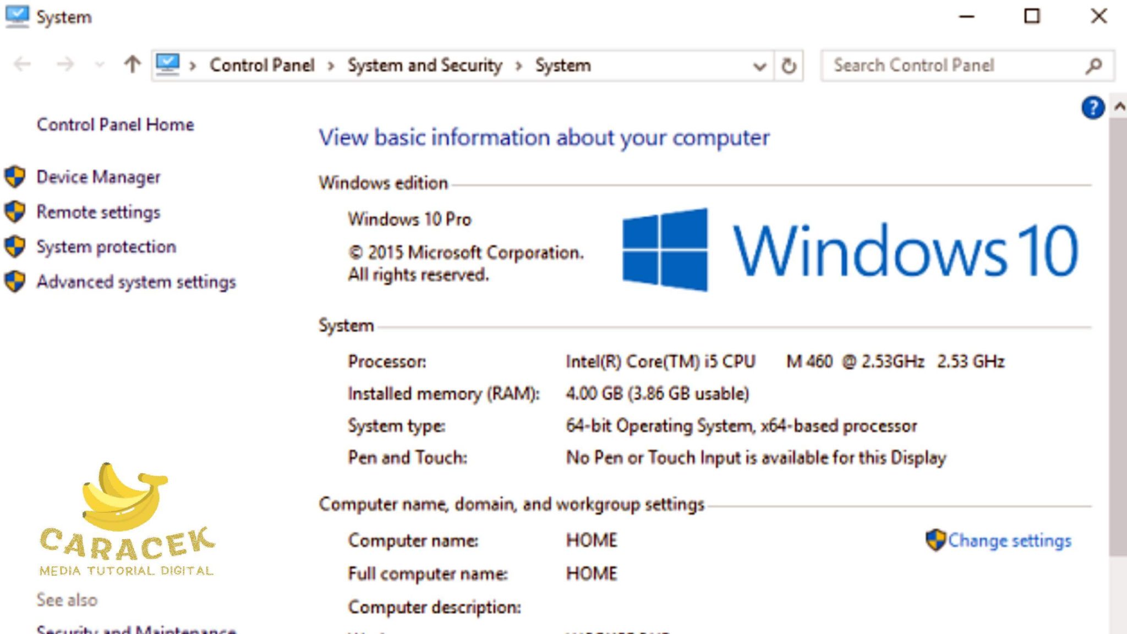Click the shield icon beside Device Manager

click(x=15, y=177)
